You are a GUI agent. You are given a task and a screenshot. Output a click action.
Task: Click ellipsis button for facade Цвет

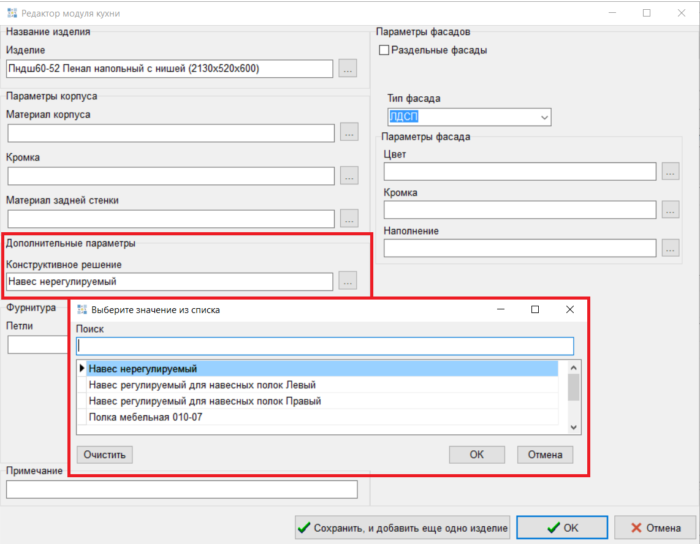tap(671, 172)
